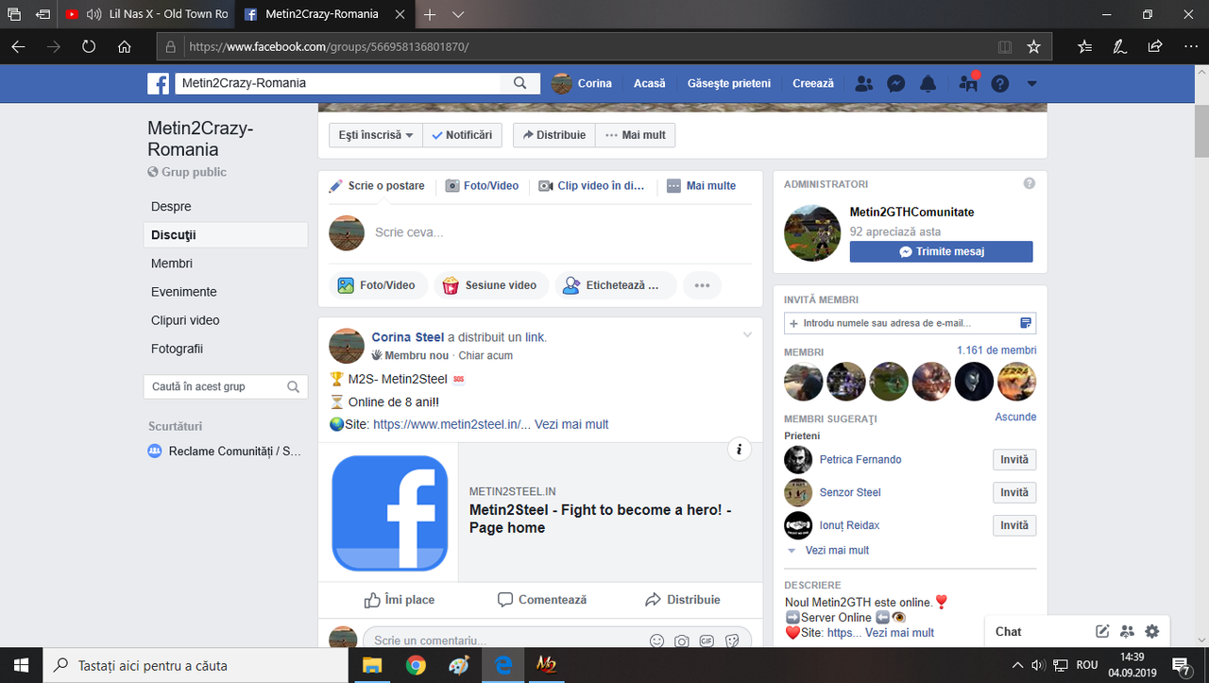Invite Petrica Fernando to the group
The image size is (1209, 683).
coord(1014,460)
